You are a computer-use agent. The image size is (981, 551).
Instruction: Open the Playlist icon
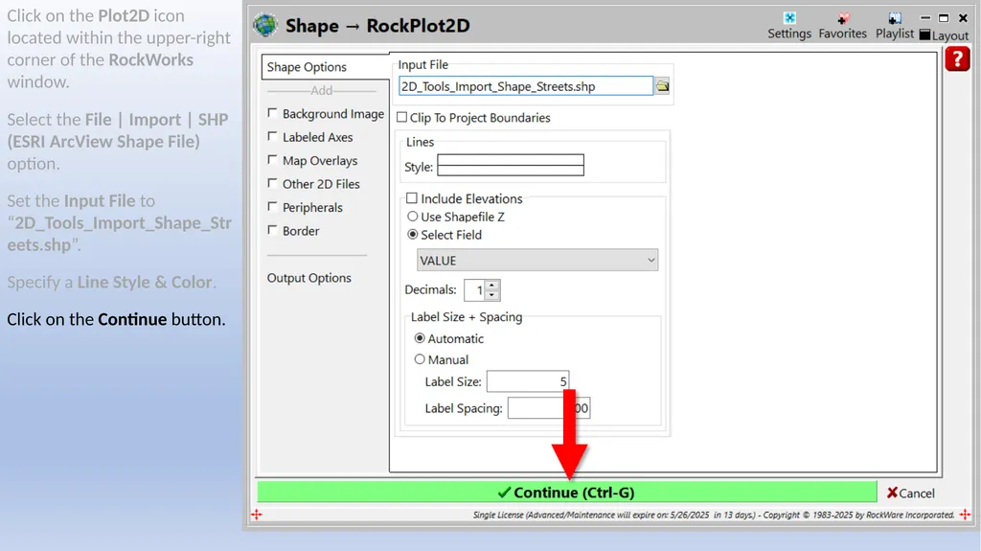coord(895,26)
